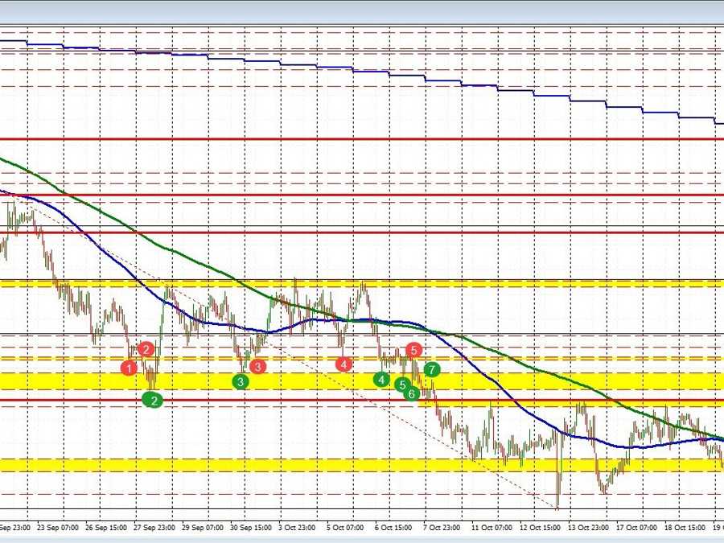Screen dimensions: 724x543
Task: Select the green marker labeled 7
Action: [430, 370]
